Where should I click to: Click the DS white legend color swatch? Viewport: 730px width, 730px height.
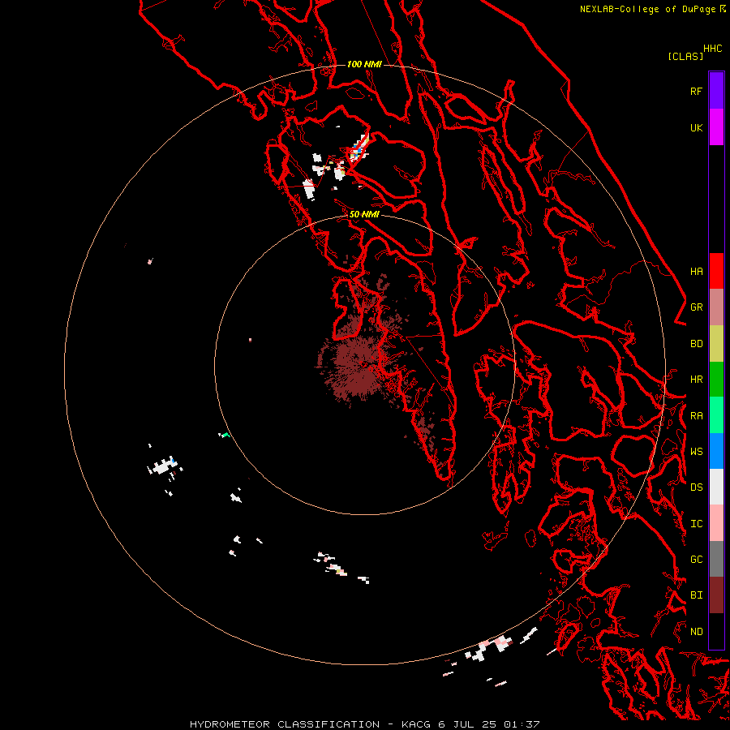click(716, 487)
